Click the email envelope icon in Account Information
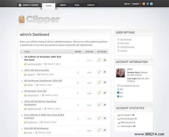Viewport: 169px width, 137px height. point(118,86)
